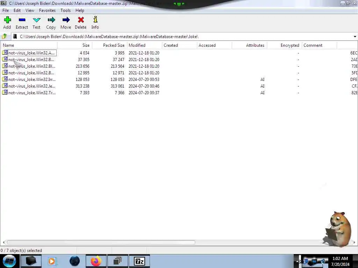Viewport: 358px width, 268px height.
Task: Sort by the Comment column header
Action: [x=319, y=45]
